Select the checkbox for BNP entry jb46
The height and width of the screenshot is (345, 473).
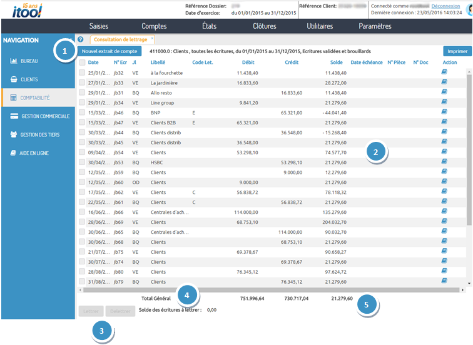point(82,112)
